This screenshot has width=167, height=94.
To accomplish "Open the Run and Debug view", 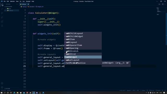I will pos(2,17).
